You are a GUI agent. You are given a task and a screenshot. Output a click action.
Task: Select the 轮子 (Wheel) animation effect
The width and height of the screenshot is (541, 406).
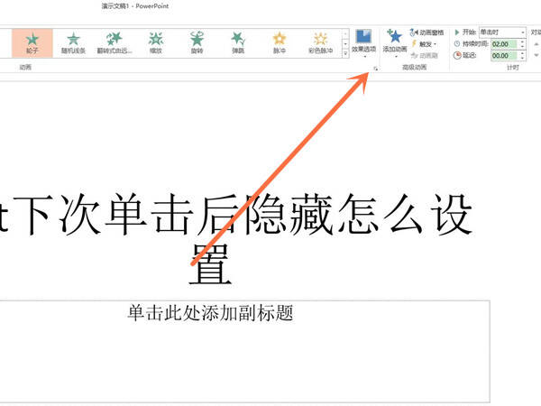tap(32, 42)
